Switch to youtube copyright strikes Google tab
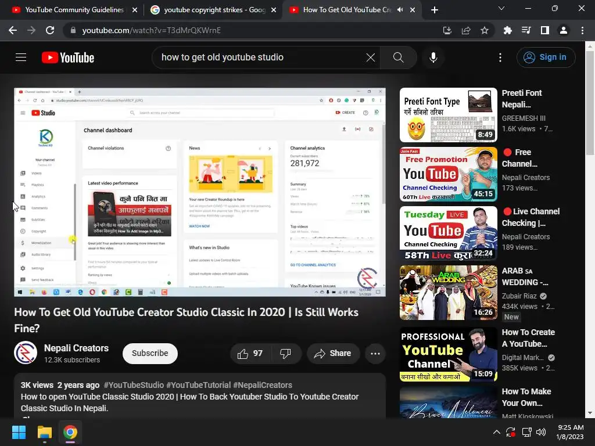Screen dimensions: 595x446 point(213,10)
